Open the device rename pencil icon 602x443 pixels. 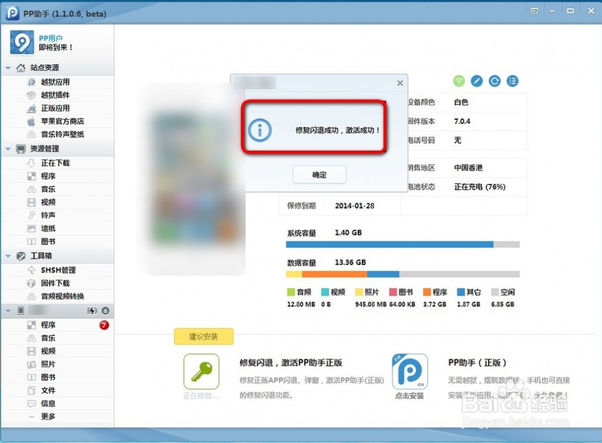pyautogui.click(x=477, y=80)
